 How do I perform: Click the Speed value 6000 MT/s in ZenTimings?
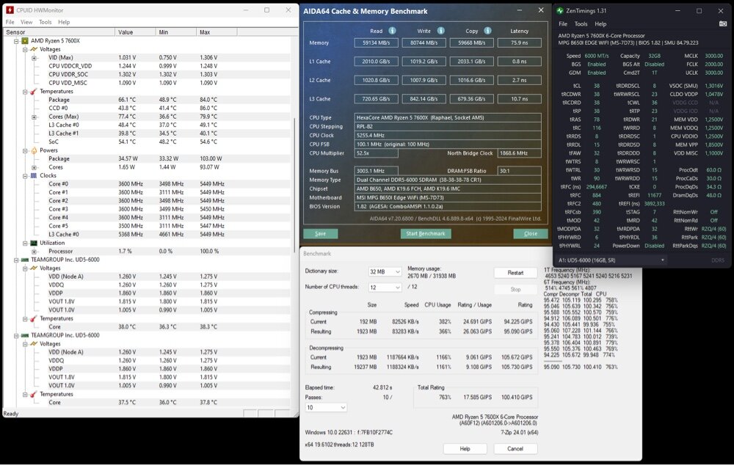click(597, 56)
